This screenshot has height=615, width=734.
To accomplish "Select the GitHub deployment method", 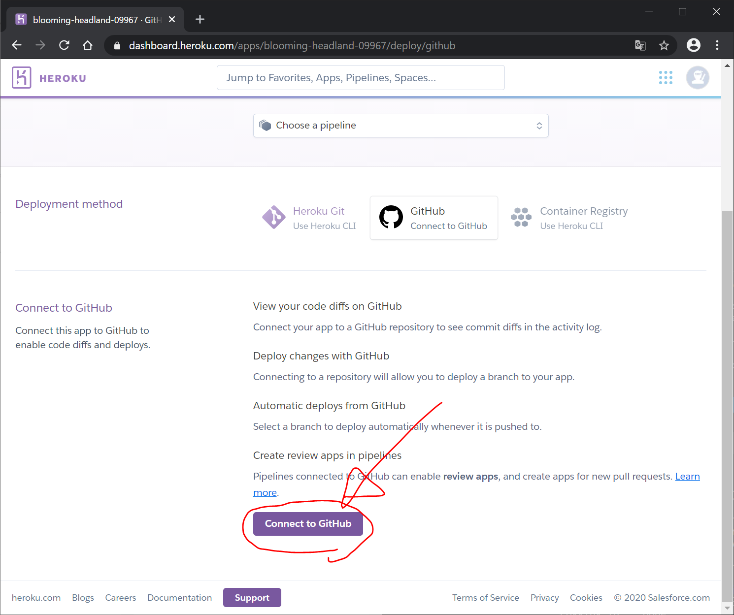I will (x=434, y=218).
